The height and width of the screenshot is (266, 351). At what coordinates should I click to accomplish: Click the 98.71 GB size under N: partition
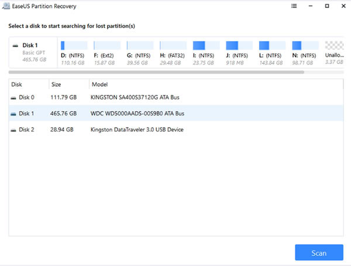click(302, 63)
